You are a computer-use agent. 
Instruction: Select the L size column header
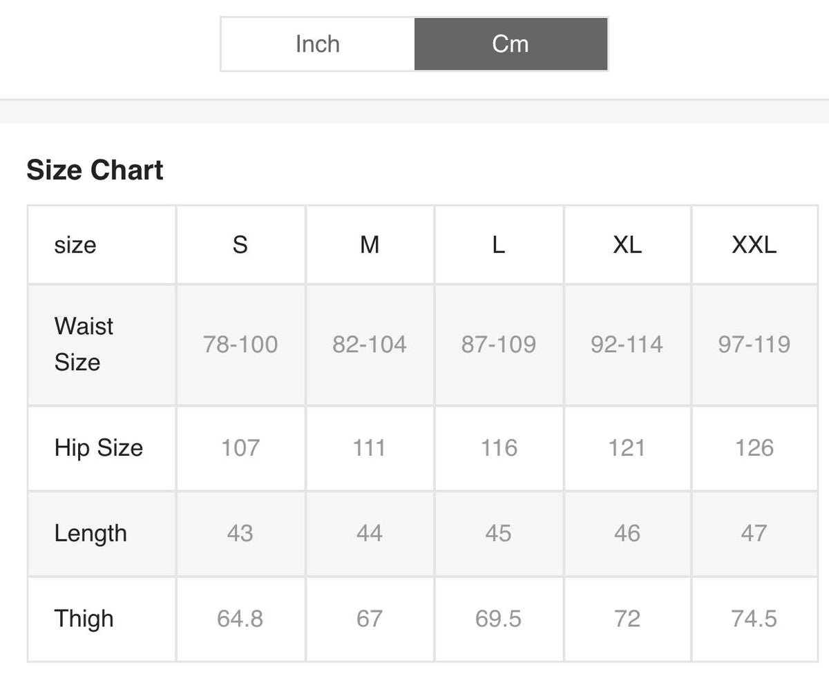click(498, 244)
